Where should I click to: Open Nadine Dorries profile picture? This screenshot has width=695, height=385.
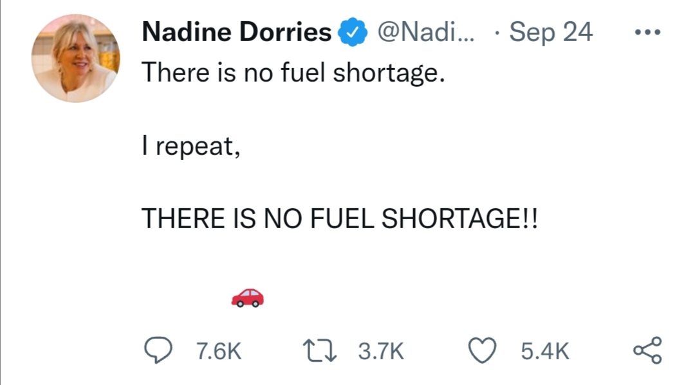click(x=75, y=58)
